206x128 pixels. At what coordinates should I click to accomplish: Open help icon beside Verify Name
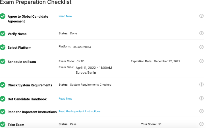[201, 33]
